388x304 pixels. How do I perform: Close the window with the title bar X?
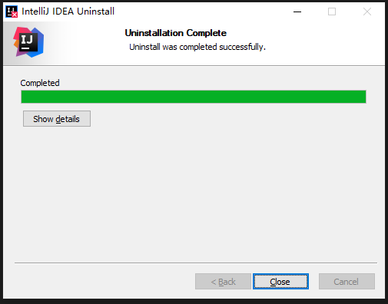[367, 12]
